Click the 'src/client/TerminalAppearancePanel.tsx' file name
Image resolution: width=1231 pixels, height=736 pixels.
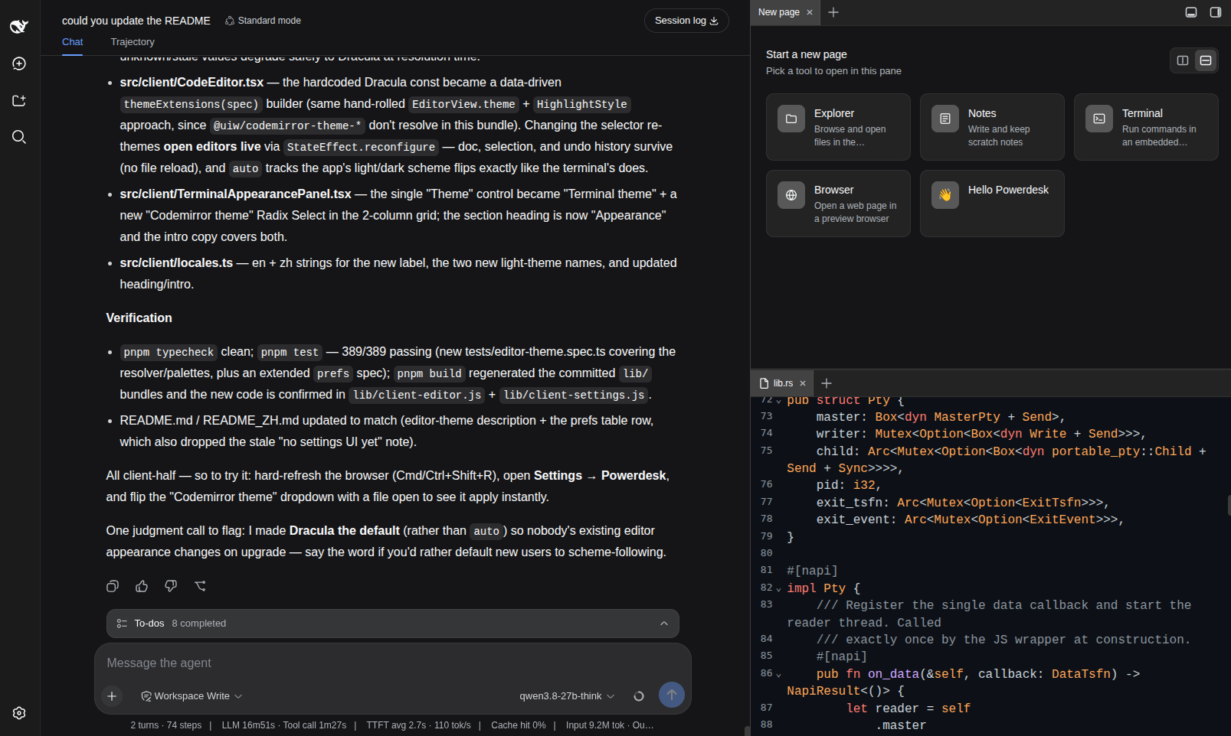pos(235,194)
